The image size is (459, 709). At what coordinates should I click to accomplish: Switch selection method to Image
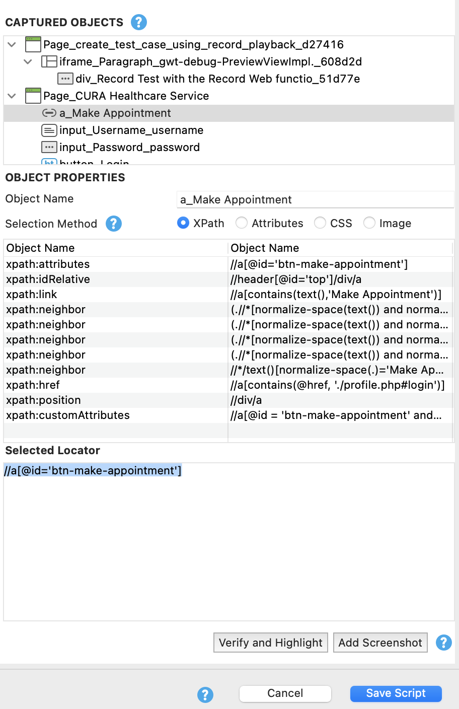coord(369,223)
